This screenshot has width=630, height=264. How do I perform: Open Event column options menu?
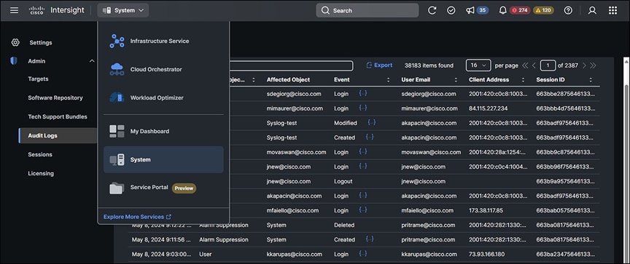point(388,80)
